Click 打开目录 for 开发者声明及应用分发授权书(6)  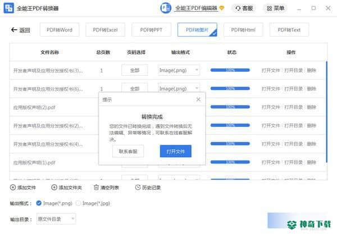point(294,89)
